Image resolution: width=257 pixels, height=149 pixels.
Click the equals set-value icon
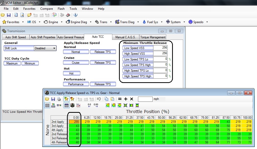(120, 99)
